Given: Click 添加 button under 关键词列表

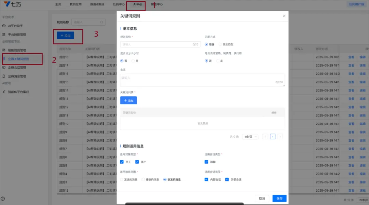Looking at the screenshot, I should [x=128, y=100].
